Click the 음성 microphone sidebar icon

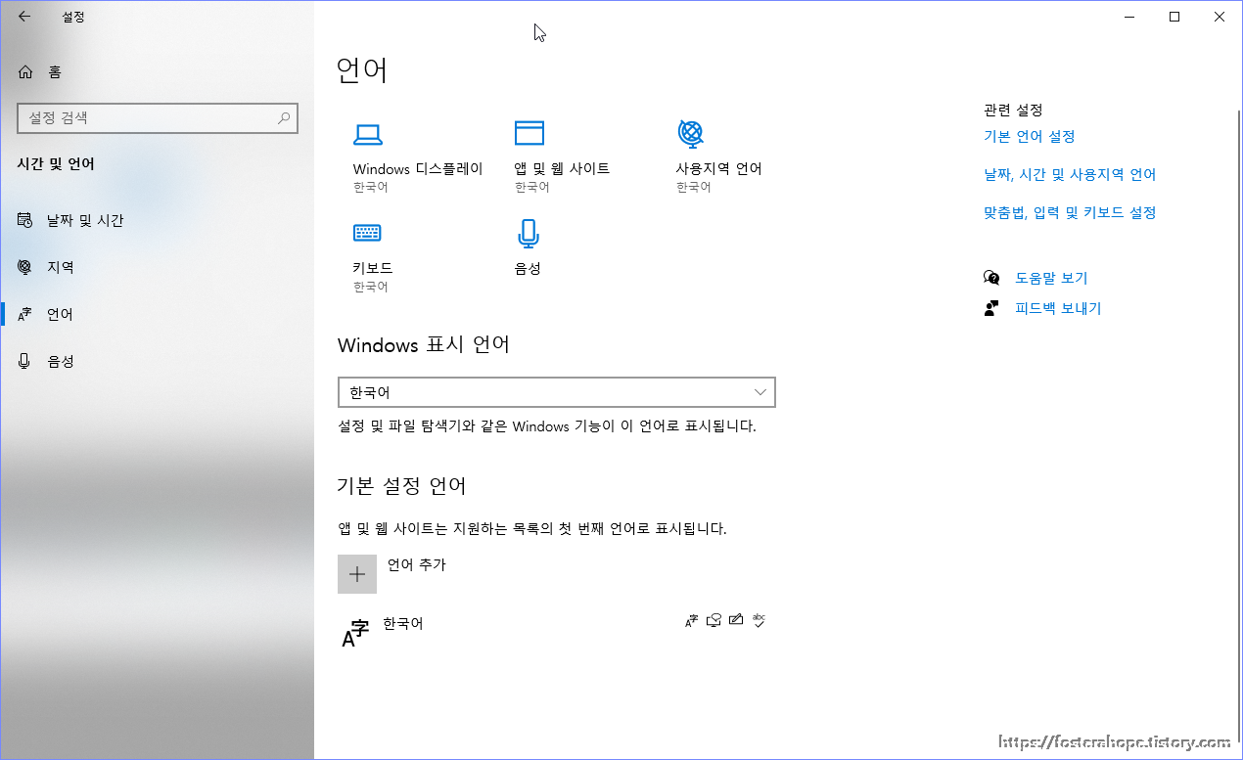(24, 361)
